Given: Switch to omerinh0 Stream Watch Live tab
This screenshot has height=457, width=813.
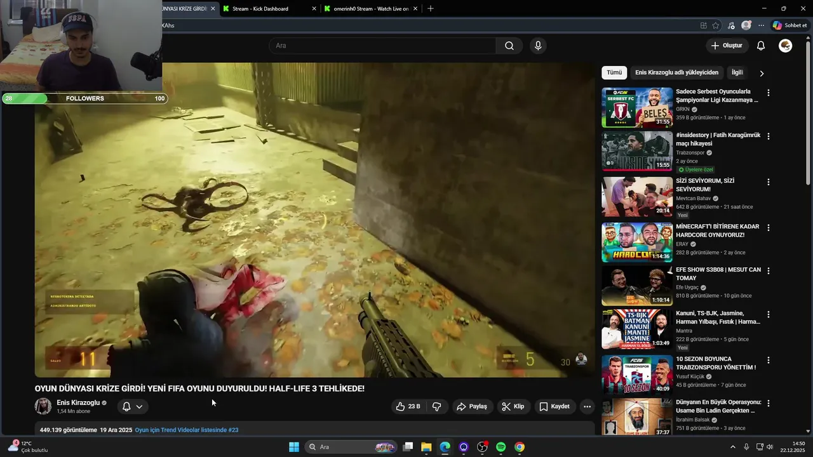Looking at the screenshot, I should 372,9.
